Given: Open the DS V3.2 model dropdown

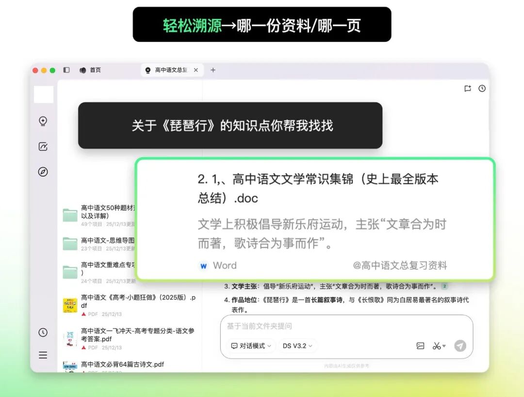Looking at the screenshot, I should coord(297,346).
